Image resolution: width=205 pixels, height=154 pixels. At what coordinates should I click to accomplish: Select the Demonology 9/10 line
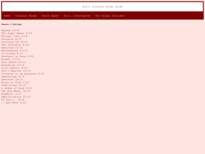(13, 76)
